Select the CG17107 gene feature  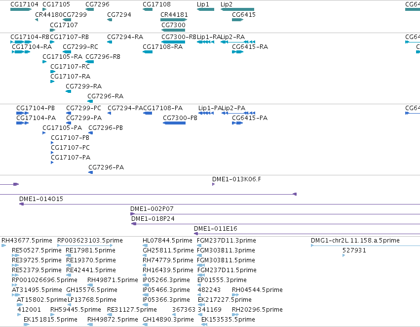52,30
